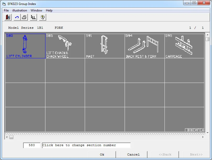Click the vertical scrollbar thumb
The height and width of the screenshot is (160, 212).
pyautogui.click(x=207, y=39)
